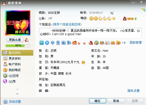
Task: Show next service icons with right arrow
Action: coord(125,43)
